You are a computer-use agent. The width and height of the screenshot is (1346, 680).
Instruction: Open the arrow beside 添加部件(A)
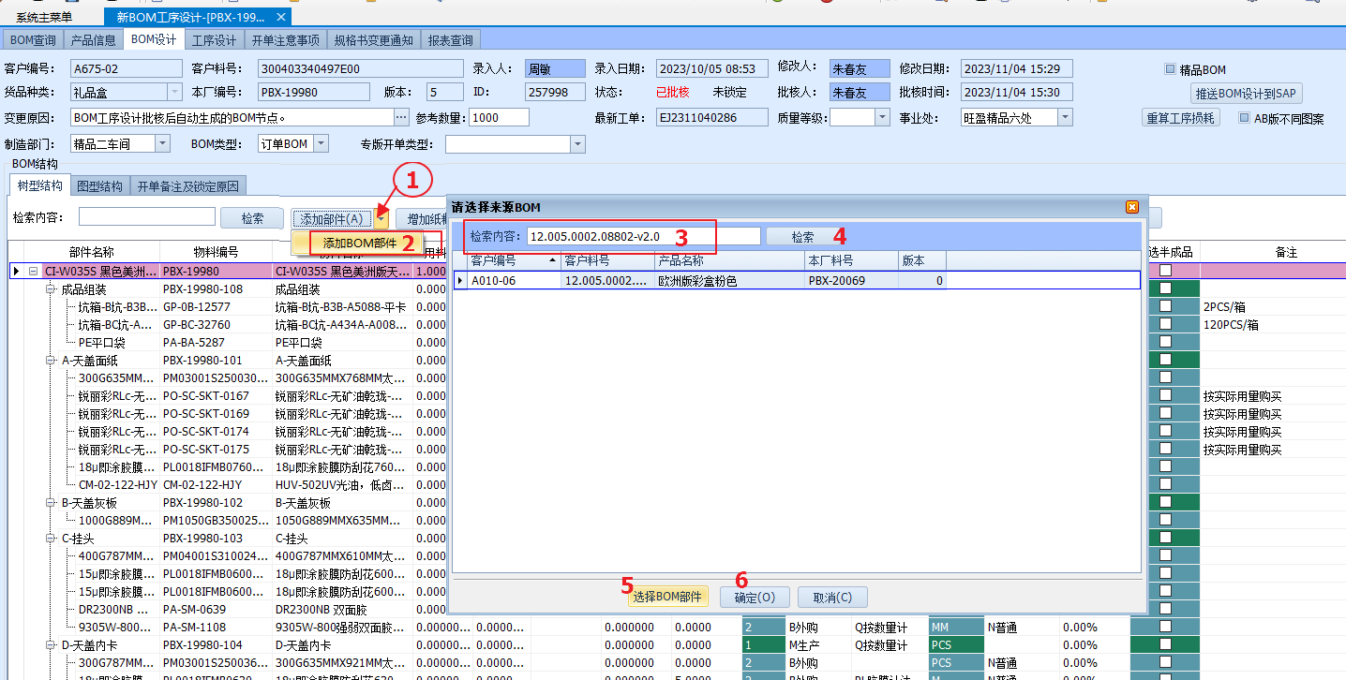(x=381, y=218)
